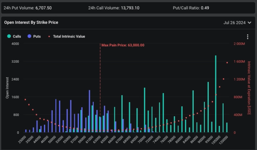
Task: Open the chart's three-dot options menu
Action: 247,37
